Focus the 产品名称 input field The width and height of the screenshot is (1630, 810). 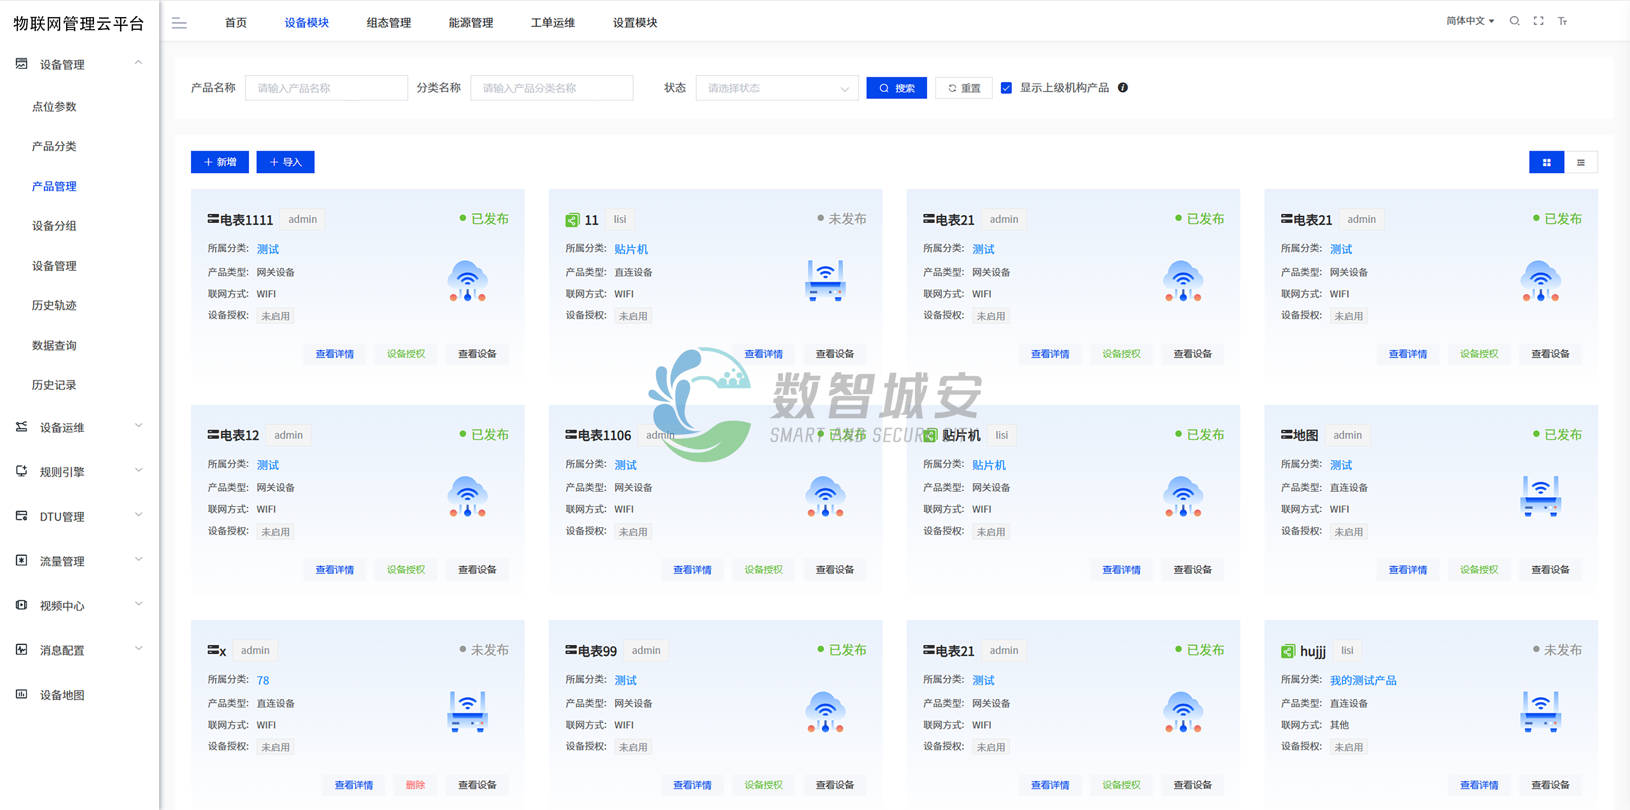326,88
